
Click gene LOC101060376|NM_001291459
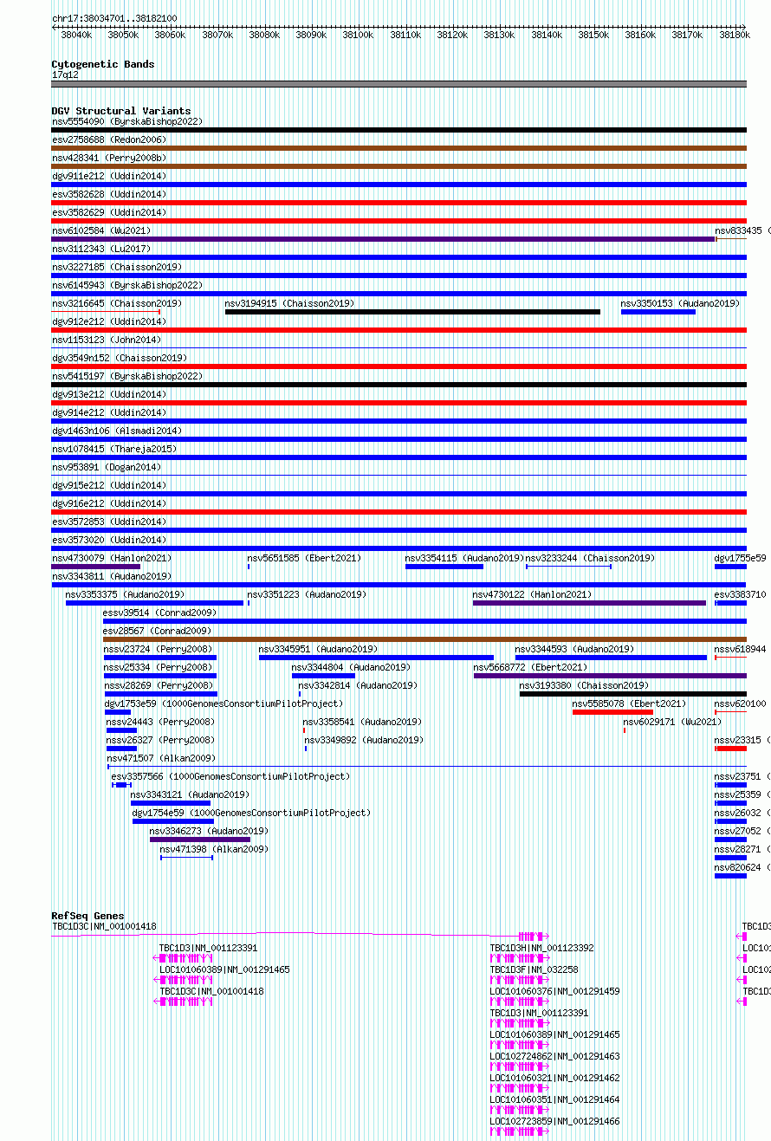point(555,992)
